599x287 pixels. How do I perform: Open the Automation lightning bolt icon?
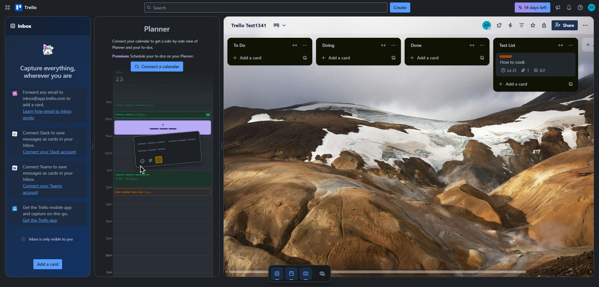coord(510,25)
